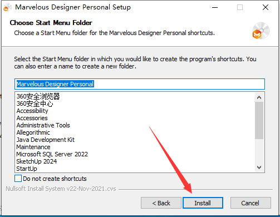
Task: Choose Accessories folder from list
Action: tap(32, 118)
